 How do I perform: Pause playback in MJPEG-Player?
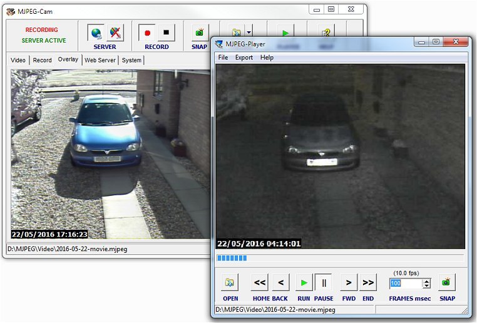point(324,282)
